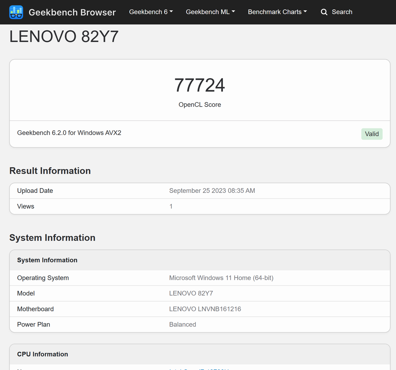Click the Views count value
396x370 pixels.
171,206
